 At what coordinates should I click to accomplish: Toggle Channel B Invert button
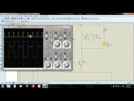coord(61,59)
